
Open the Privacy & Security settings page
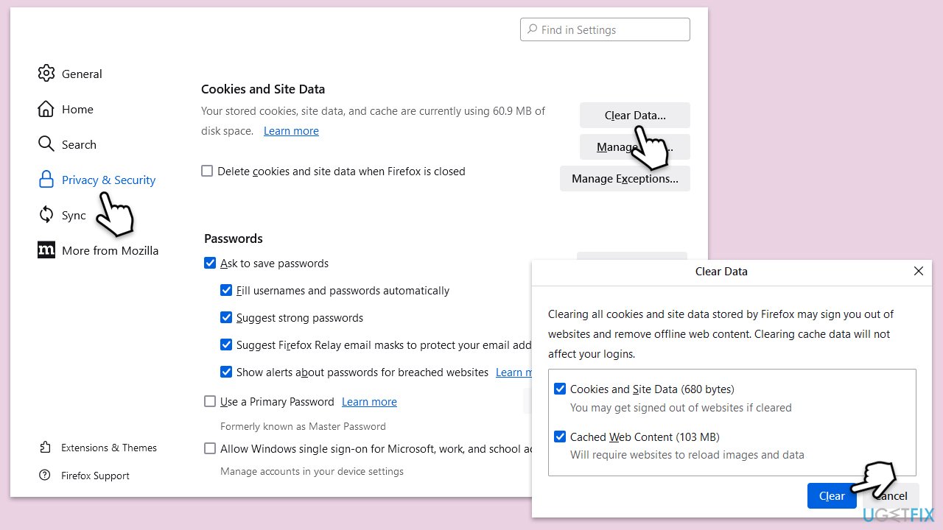[x=108, y=180]
